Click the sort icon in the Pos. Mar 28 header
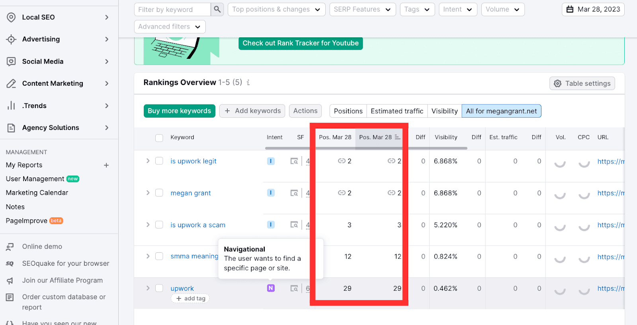Screen dimensions: 637x325 tap(397, 137)
